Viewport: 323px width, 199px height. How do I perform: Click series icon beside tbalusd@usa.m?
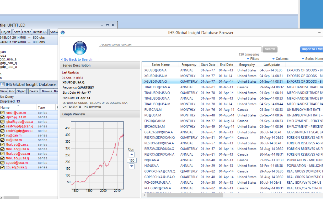tap(2, 154)
